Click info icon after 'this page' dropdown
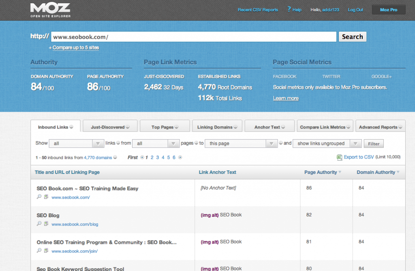 (x=280, y=143)
